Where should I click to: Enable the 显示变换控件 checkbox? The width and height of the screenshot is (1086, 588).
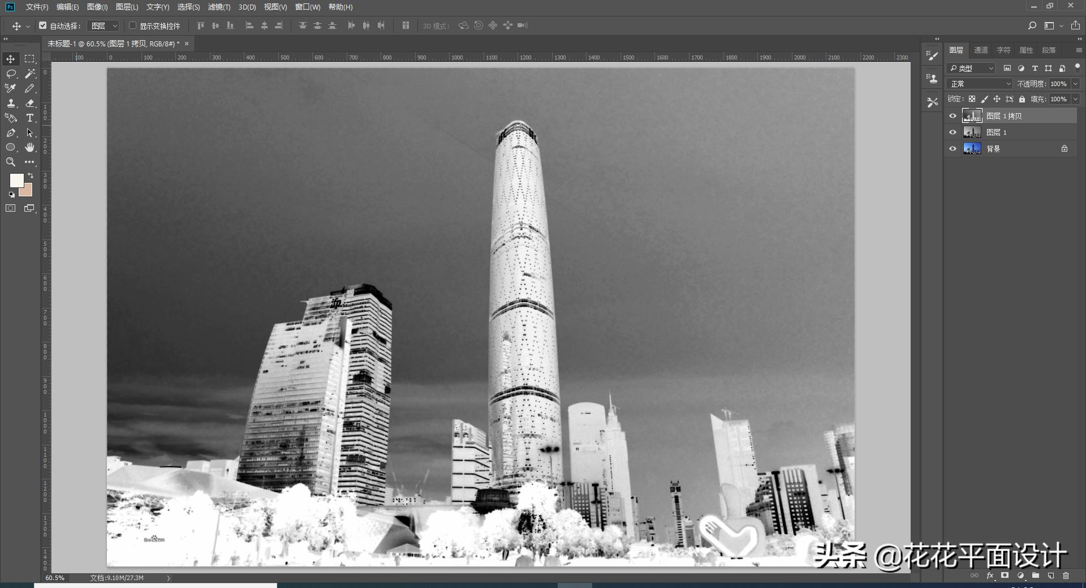[132, 25]
